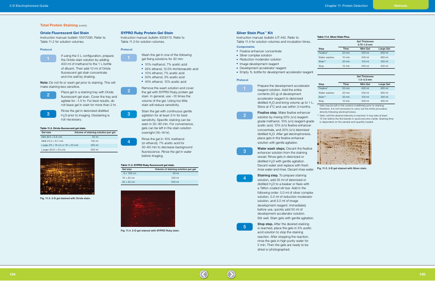This screenshot has width=435, height=281.
Task: Click step 5 badge under Silver Stain protocol
Action: pos(244,227)
